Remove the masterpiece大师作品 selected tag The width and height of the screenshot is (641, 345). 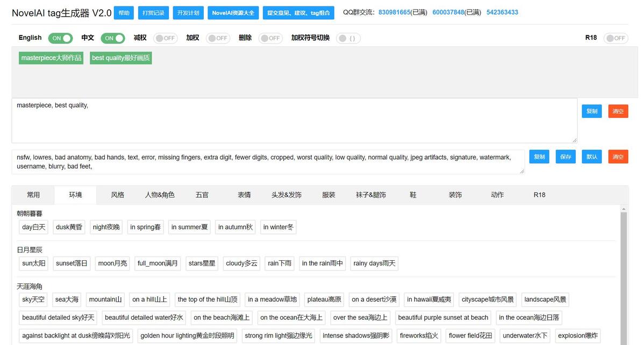pos(51,58)
